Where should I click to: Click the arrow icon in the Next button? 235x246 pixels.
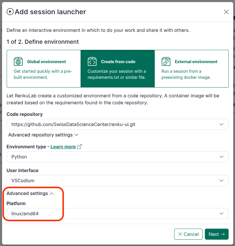(223, 234)
